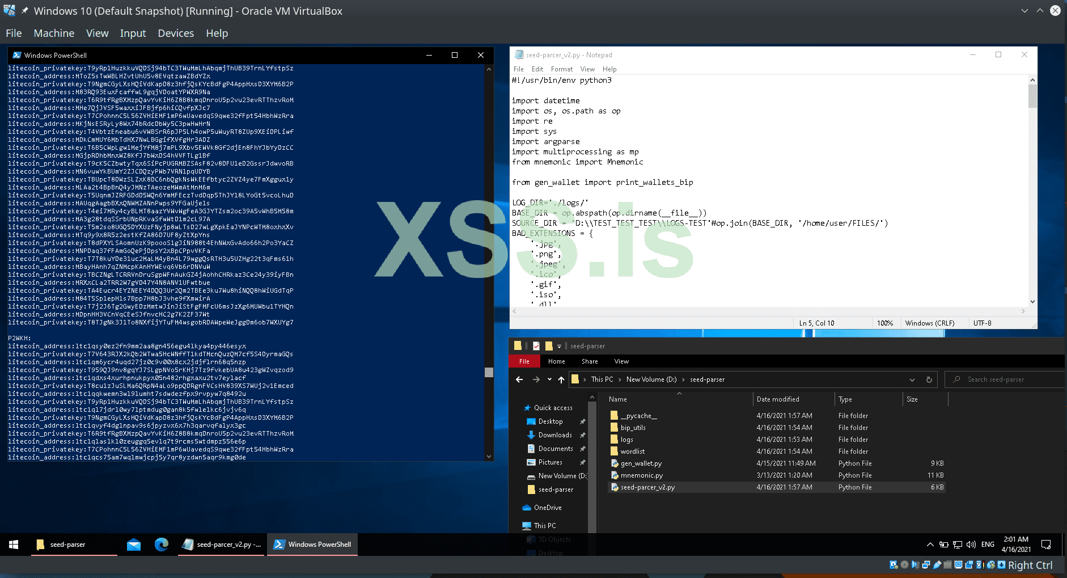The height and width of the screenshot is (578, 1067).
Task: Open the address bar history dropdown in Explorer
Action: (x=911, y=379)
